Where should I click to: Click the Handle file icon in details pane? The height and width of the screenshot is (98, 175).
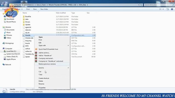click(x=5, y=90)
